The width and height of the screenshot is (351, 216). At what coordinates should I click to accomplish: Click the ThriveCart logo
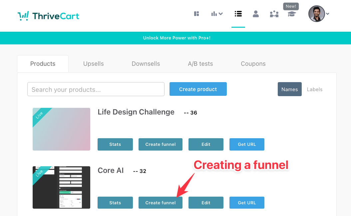[48, 16]
